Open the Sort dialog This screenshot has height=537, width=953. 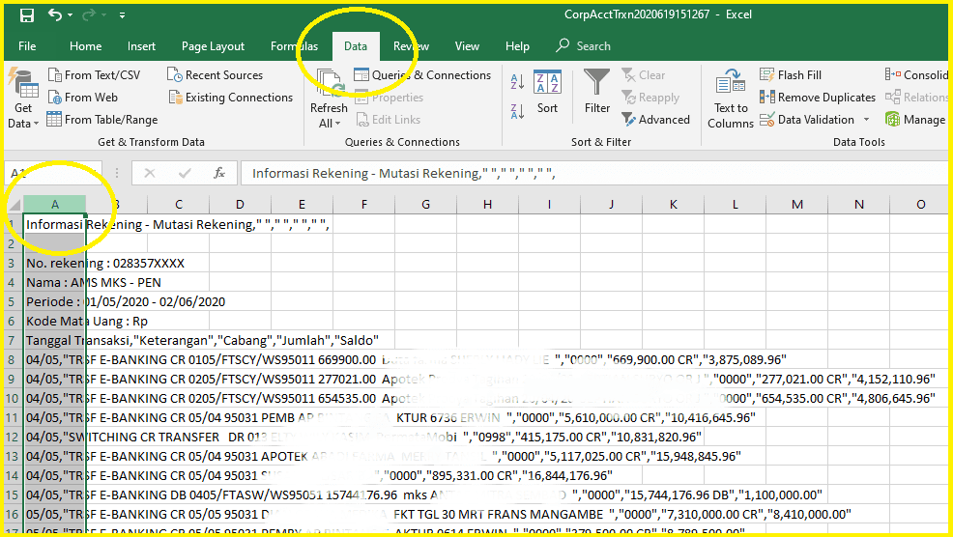547,93
